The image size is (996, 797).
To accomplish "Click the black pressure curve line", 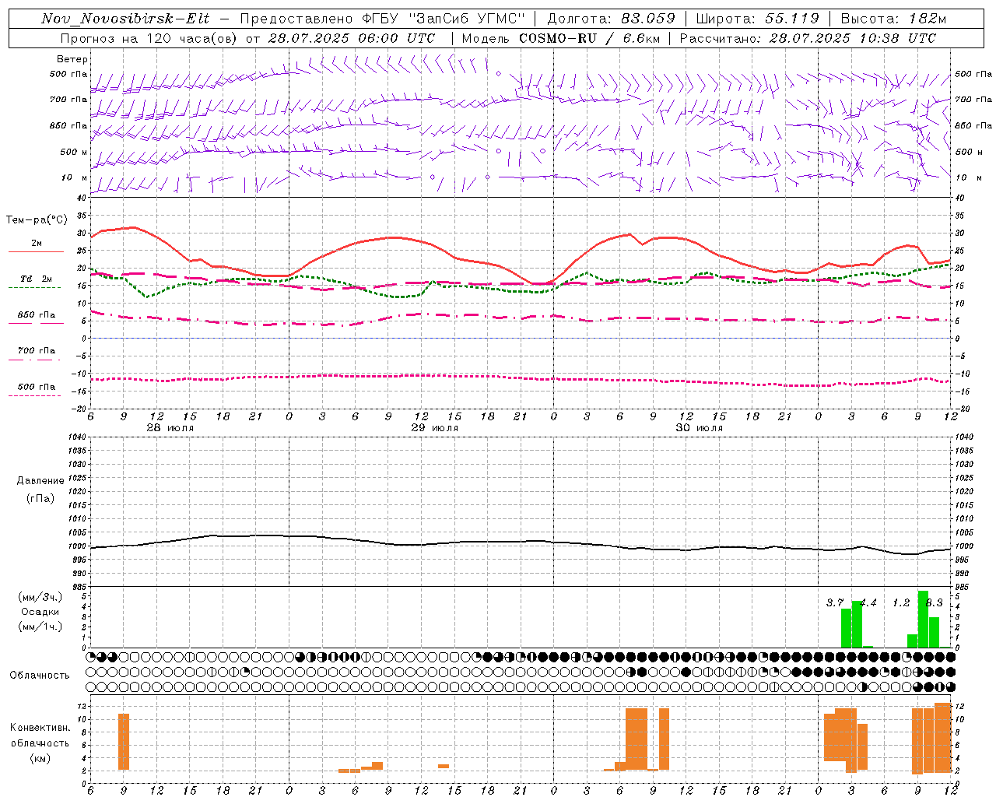I will pos(521,542).
